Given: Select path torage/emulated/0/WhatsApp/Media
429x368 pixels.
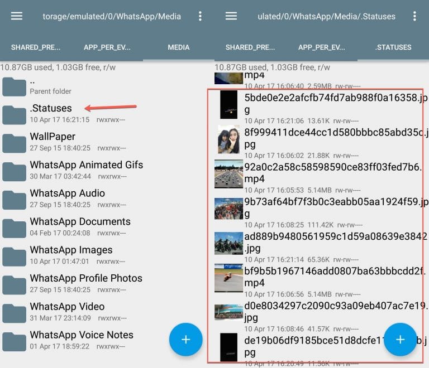Looking at the screenshot, I should (112, 16).
